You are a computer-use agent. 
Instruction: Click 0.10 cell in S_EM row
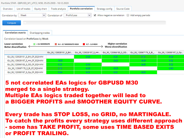click(x=143, y=57)
